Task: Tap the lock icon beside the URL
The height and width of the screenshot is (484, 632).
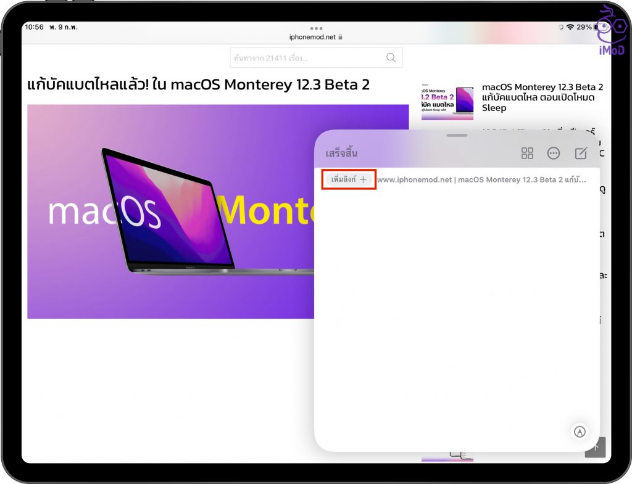Action: tap(340, 37)
